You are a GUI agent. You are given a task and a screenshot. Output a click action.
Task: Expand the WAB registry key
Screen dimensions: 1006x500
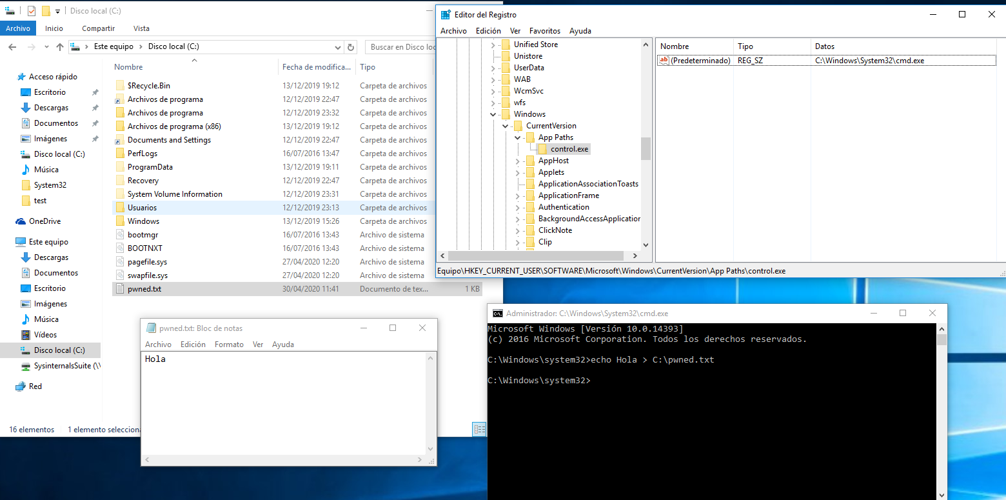(493, 79)
